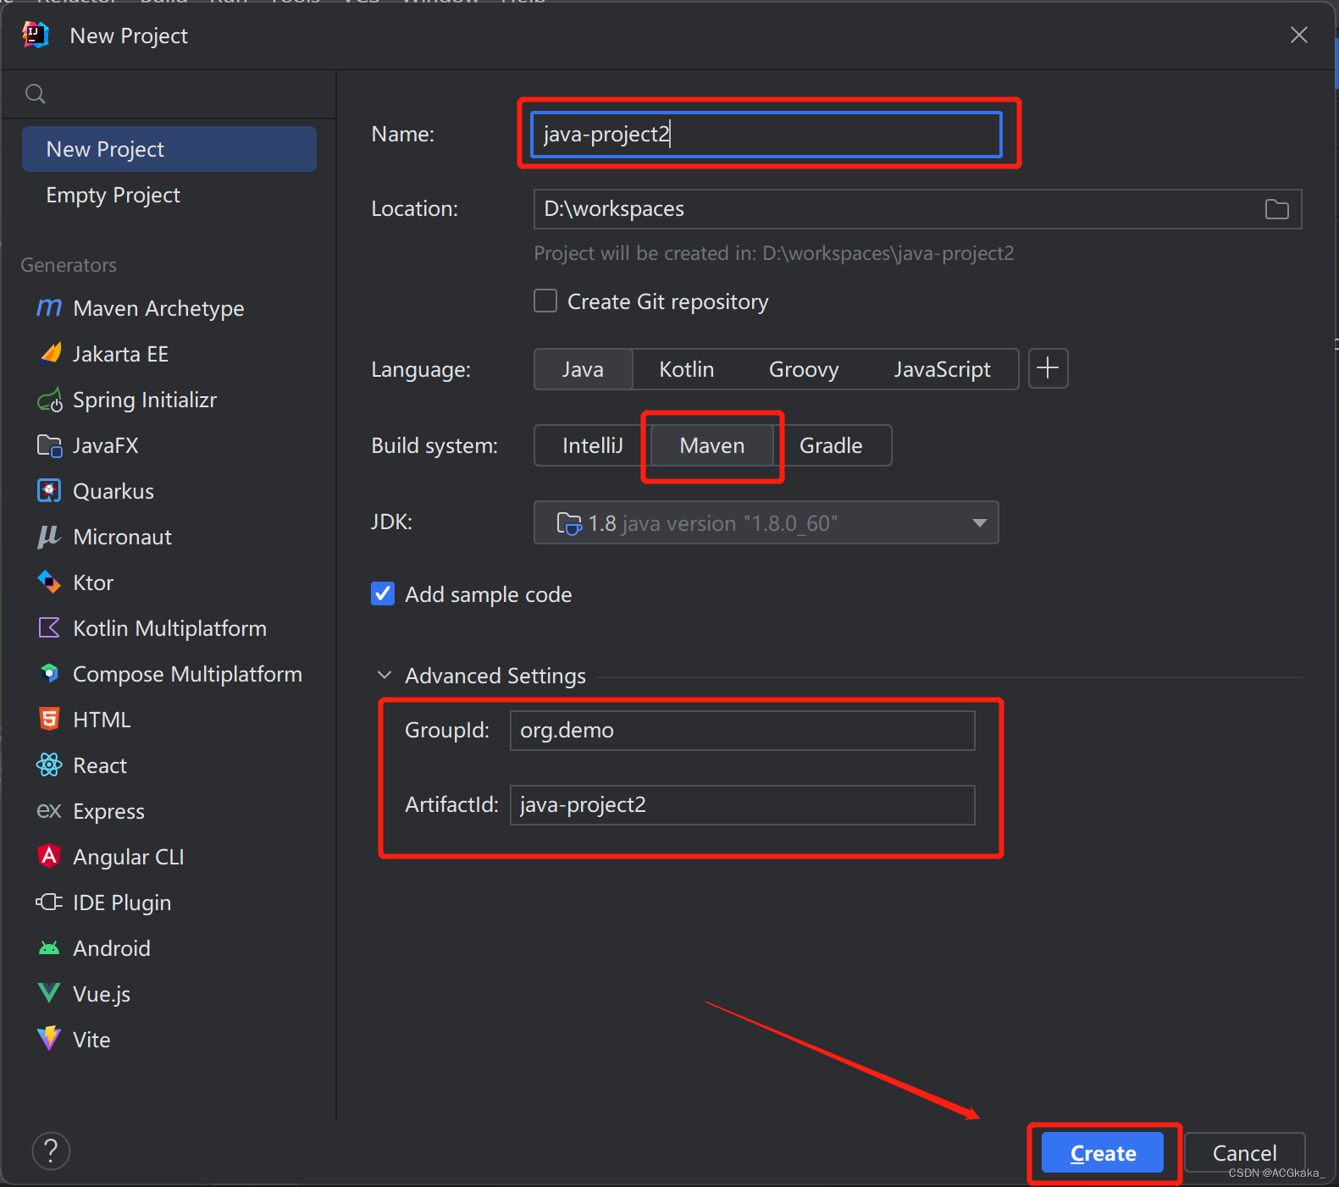
Task: Click the generator search field
Action: (x=169, y=94)
